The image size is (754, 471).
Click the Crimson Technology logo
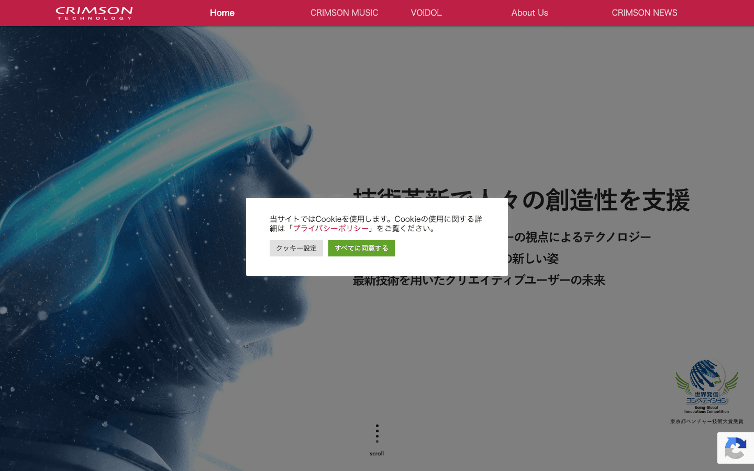(94, 13)
